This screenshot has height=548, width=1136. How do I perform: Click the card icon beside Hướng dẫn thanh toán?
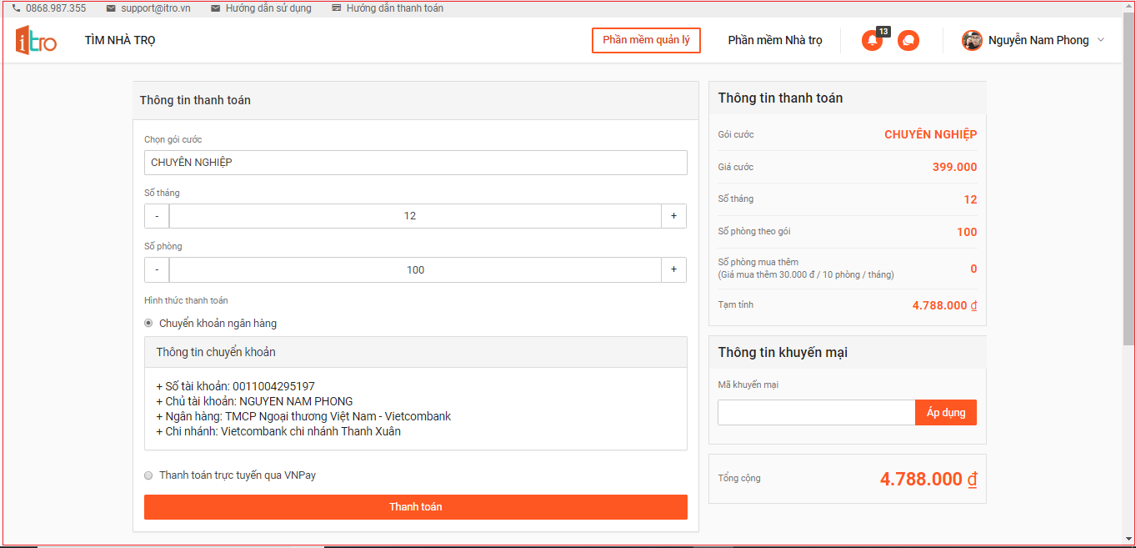point(336,8)
